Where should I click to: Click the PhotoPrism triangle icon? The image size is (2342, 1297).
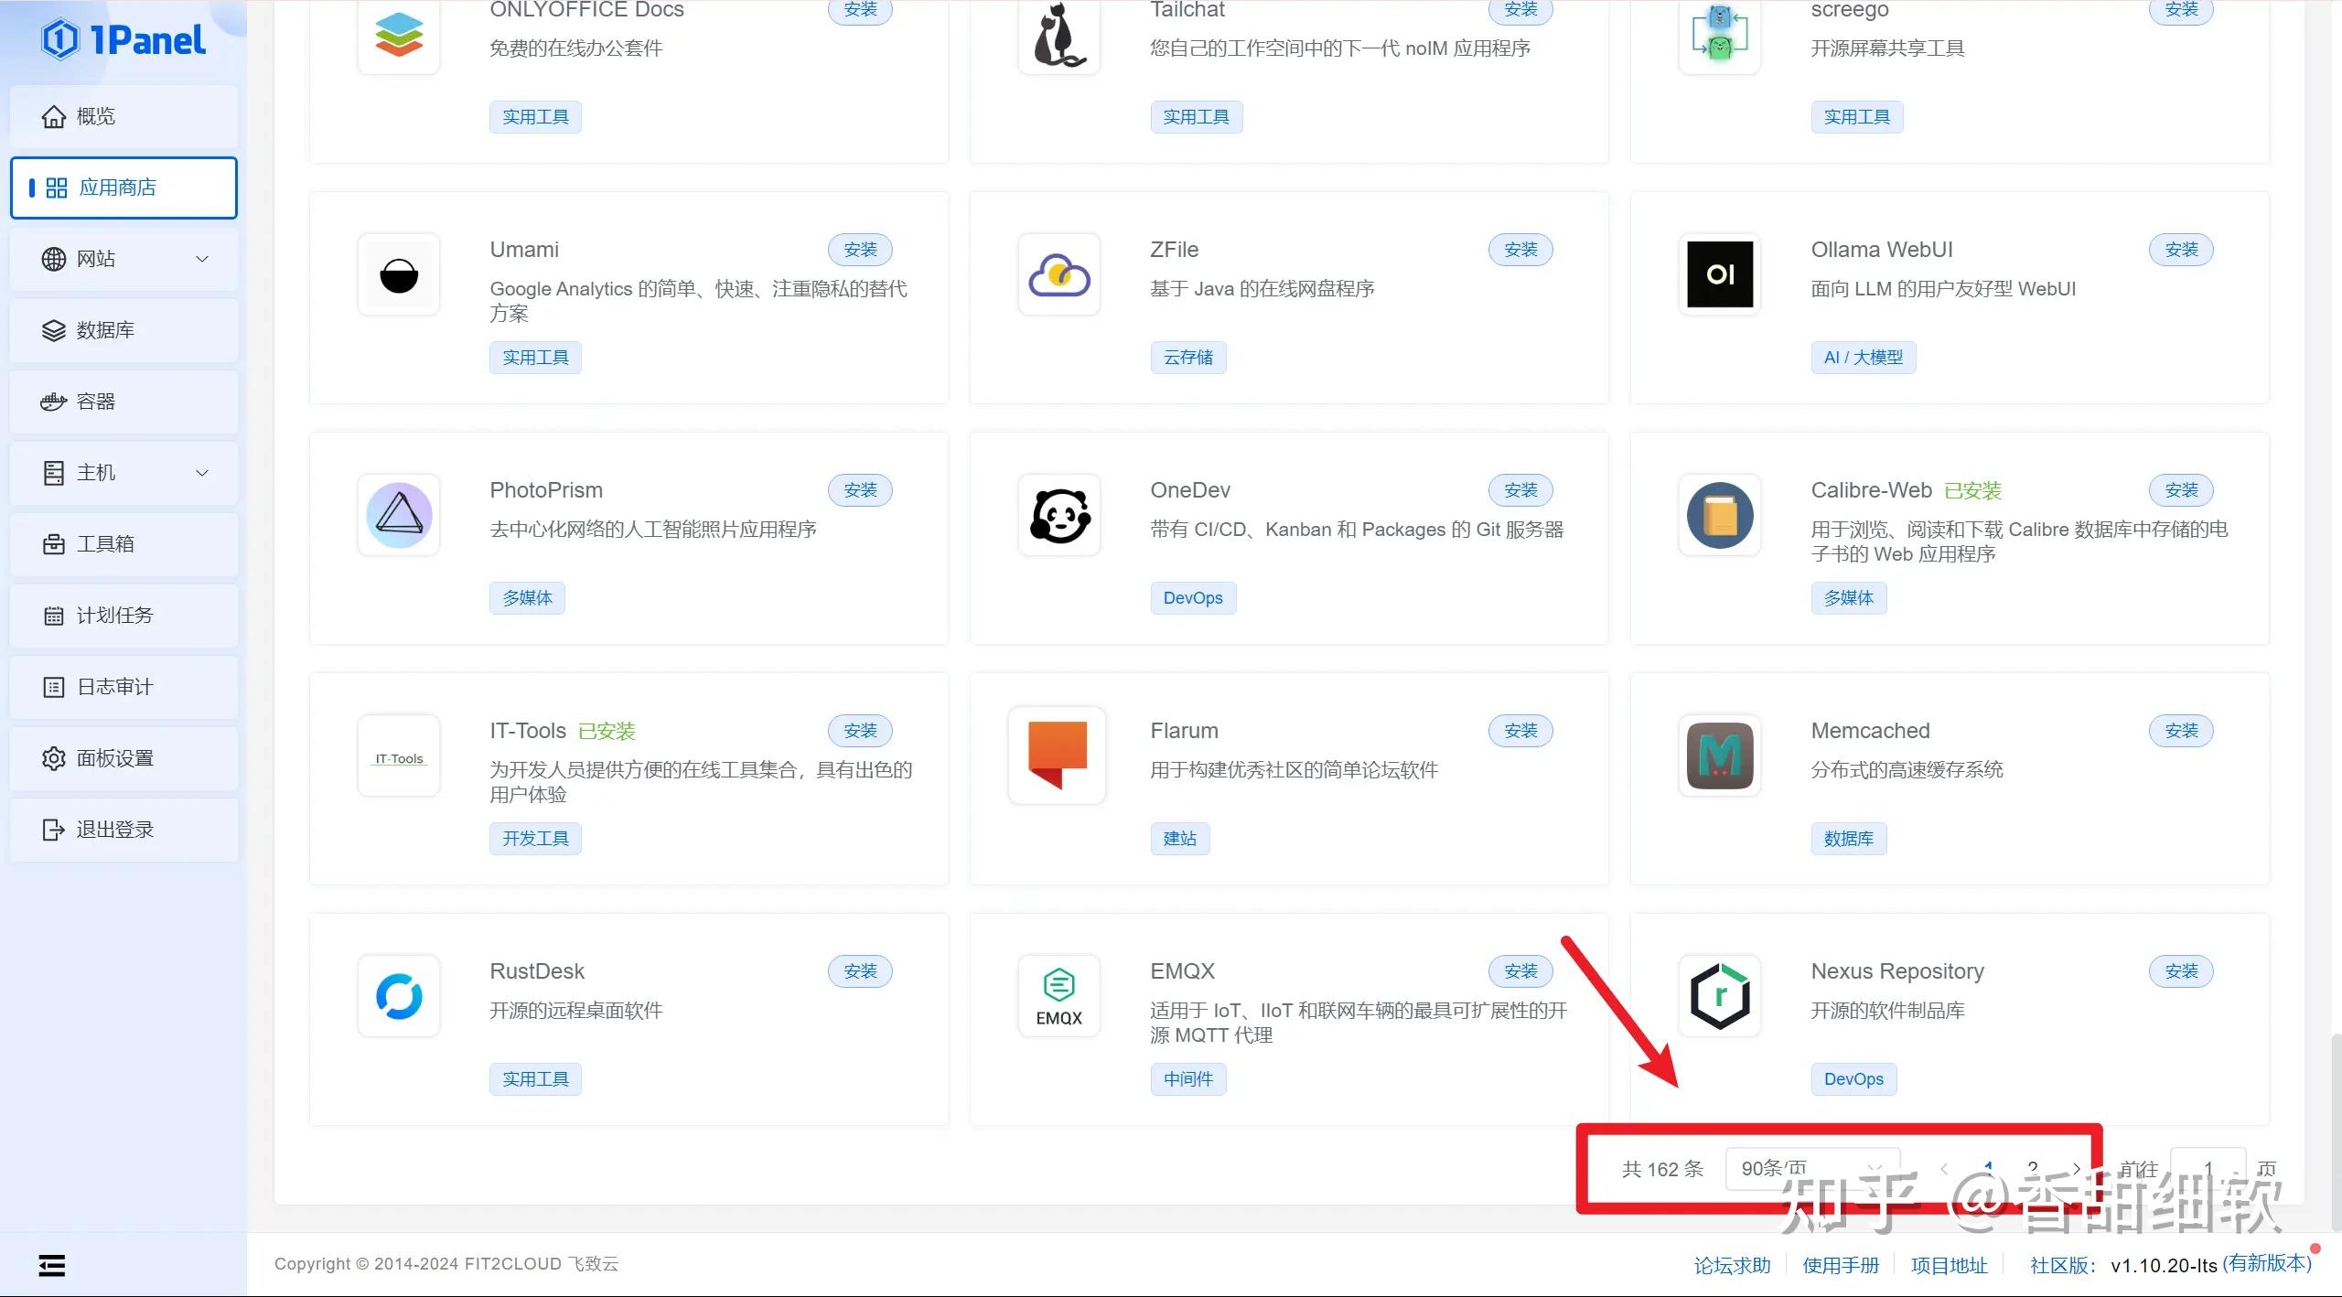[399, 516]
